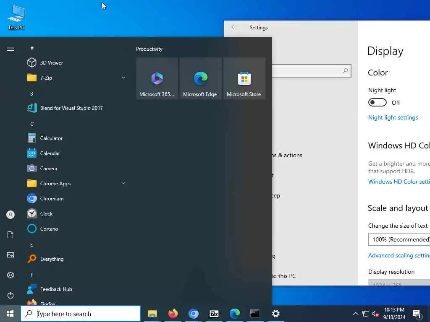Viewport: 430px width, 322px height.
Task: Open the user account icon in Start
Action: pos(10,215)
